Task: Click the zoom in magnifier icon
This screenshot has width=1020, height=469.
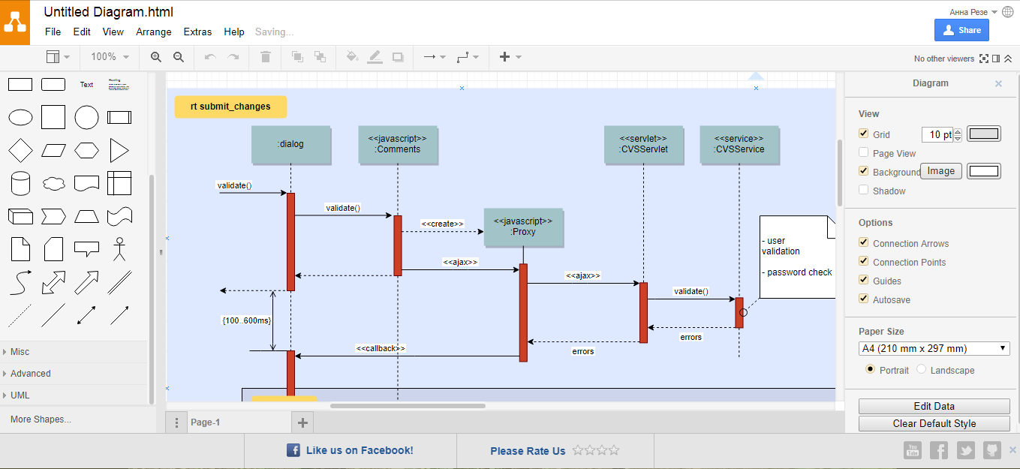Action: [x=156, y=57]
